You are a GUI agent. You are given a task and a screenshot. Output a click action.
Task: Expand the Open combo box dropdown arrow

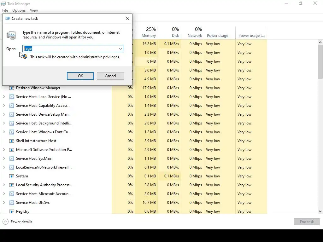(120, 49)
